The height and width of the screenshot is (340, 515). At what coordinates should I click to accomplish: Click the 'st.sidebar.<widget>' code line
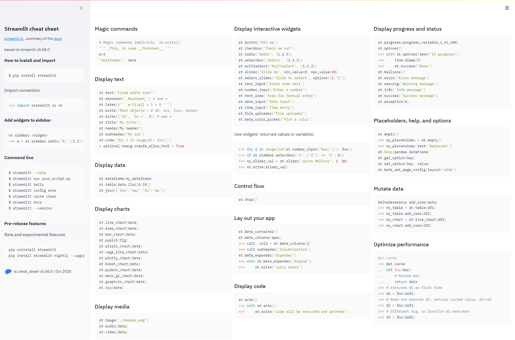tap(28, 135)
